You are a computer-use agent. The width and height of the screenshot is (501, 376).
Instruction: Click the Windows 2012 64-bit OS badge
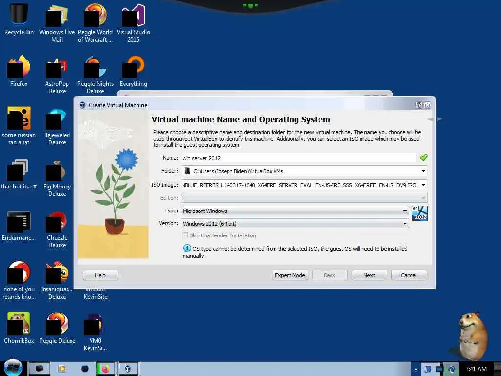tap(419, 213)
